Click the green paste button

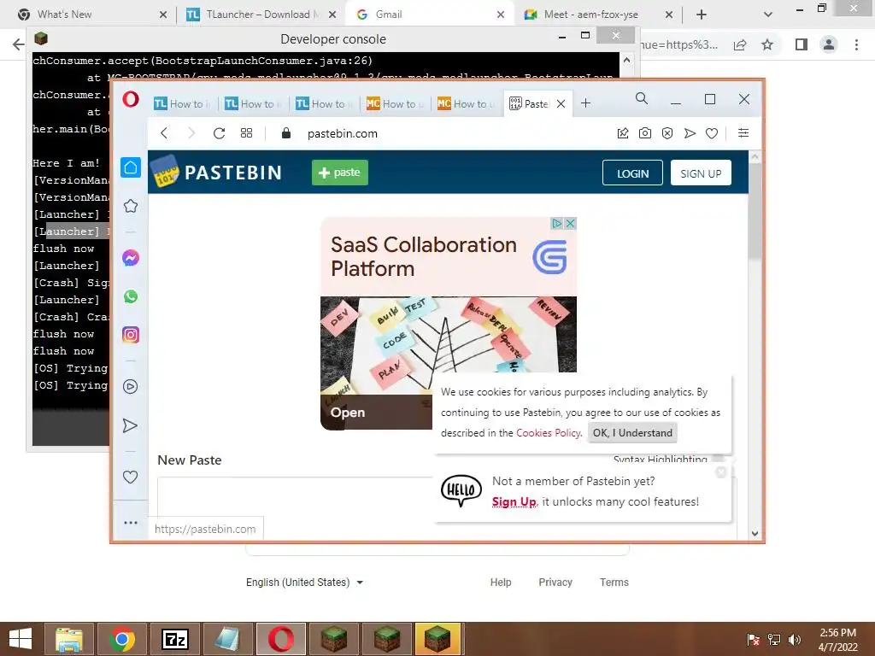[x=340, y=173]
